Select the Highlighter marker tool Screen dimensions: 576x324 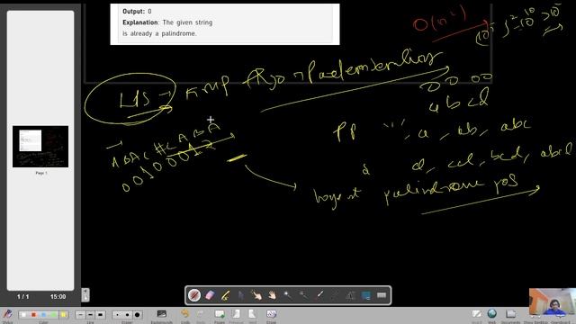coord(225,295)
